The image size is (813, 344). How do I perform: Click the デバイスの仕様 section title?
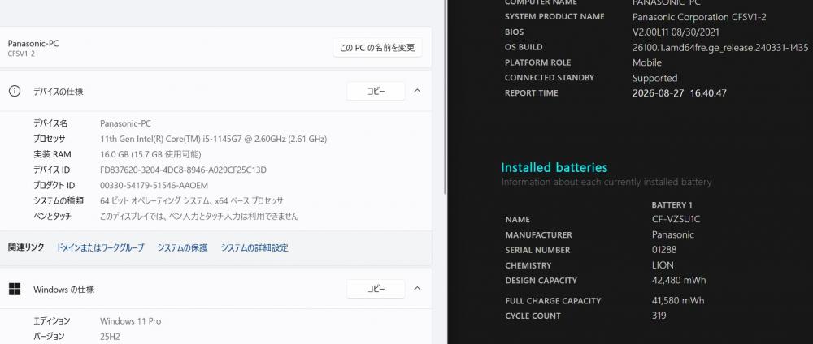coord(58,92)
